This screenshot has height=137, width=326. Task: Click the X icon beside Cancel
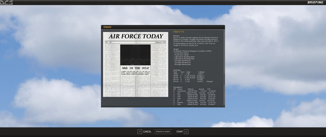click(140, 131)
